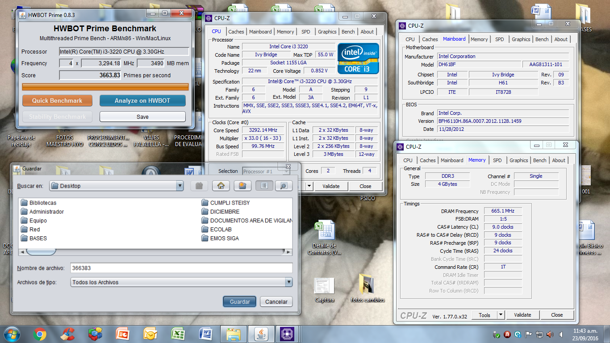The width and height of the screenshot is (610, 343).
Task: Select fotos cambios desktop folder
Action: (368, 289)
